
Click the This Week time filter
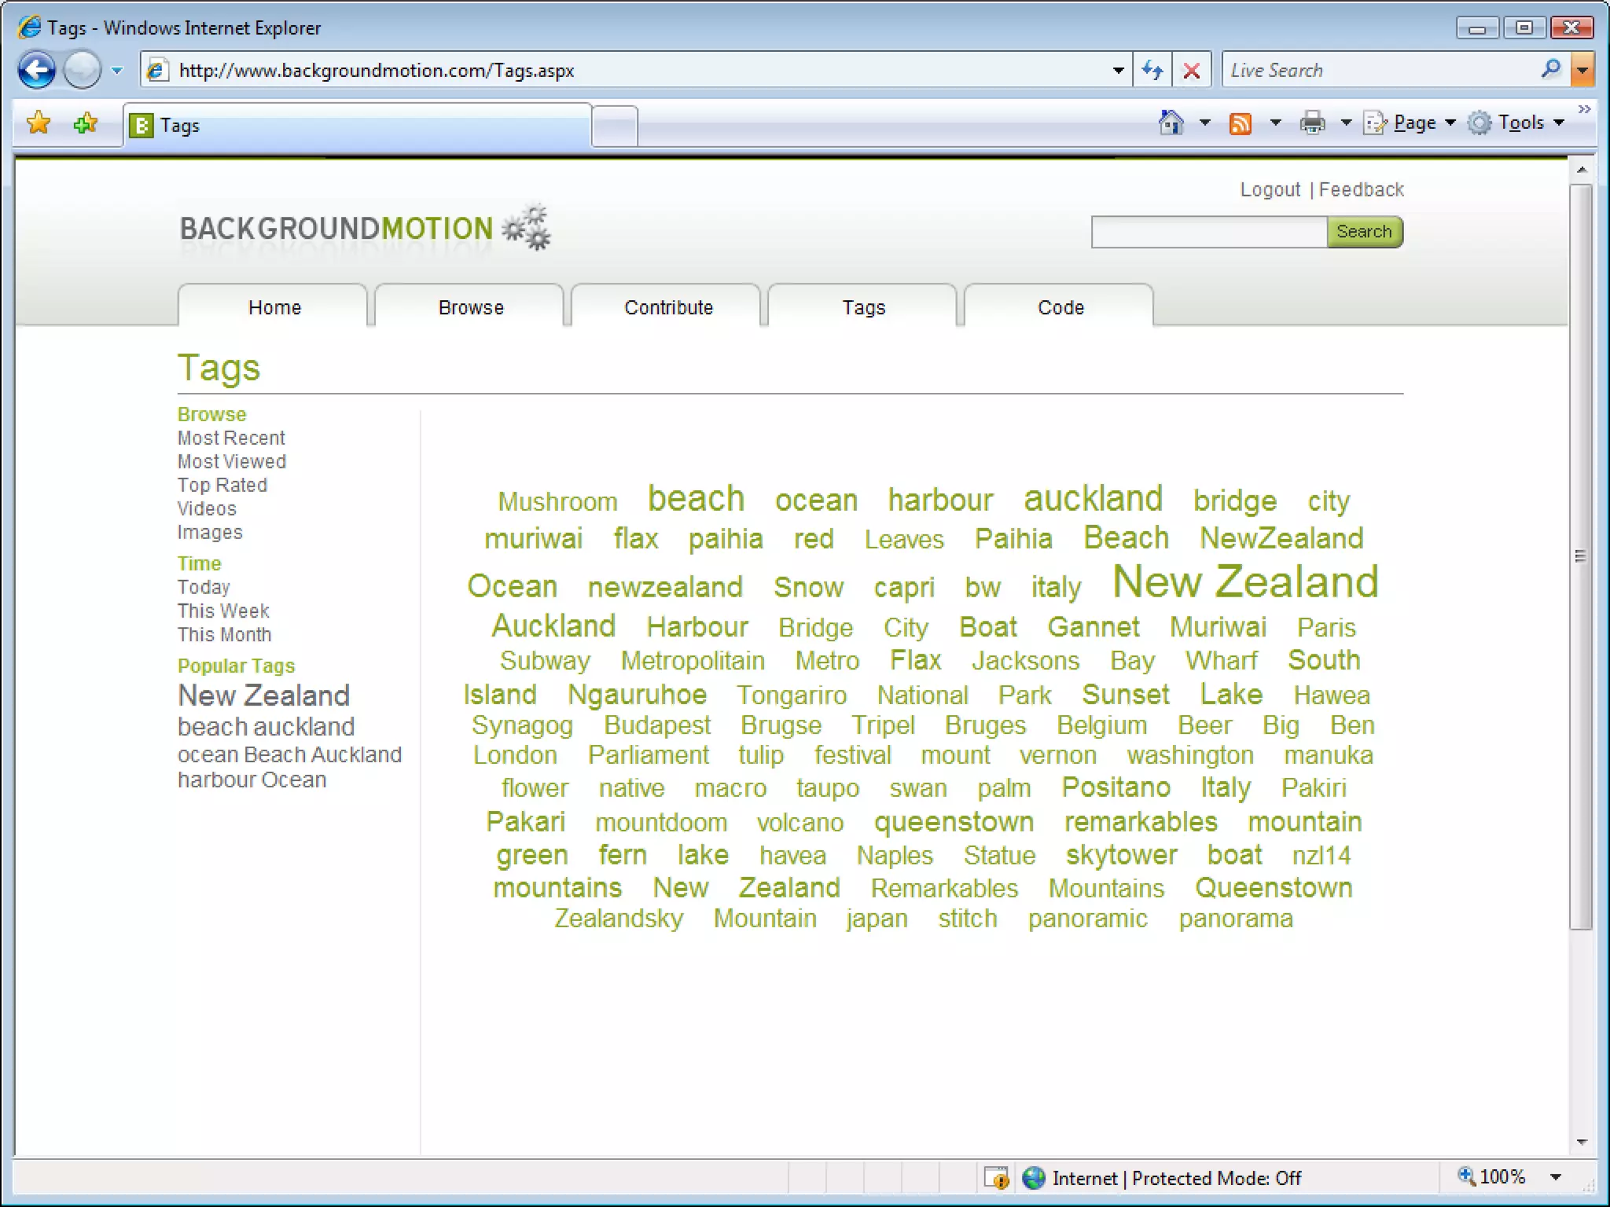click(x=223, y=611)
